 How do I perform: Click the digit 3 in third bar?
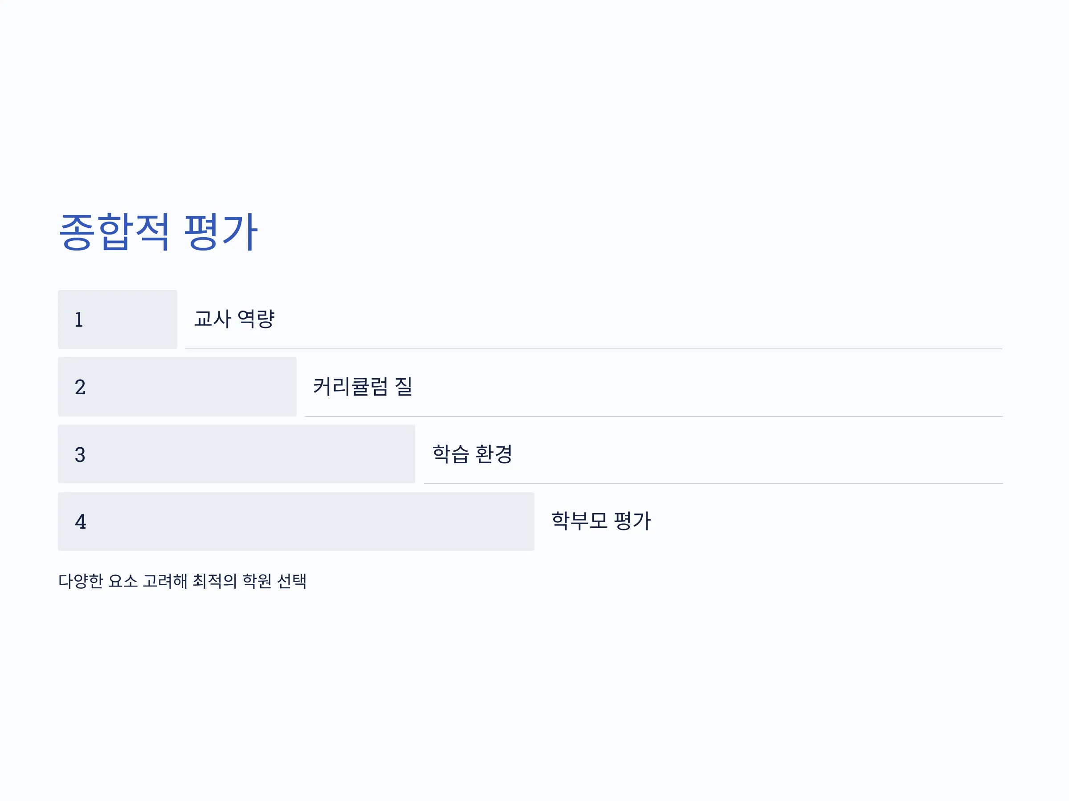80,455
